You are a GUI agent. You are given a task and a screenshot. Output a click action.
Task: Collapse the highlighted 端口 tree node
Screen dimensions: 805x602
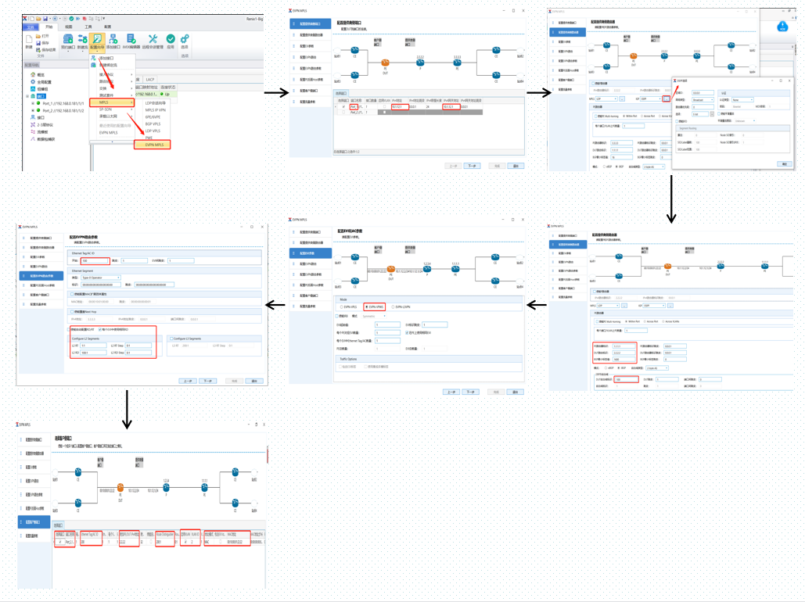coord(27,96)
